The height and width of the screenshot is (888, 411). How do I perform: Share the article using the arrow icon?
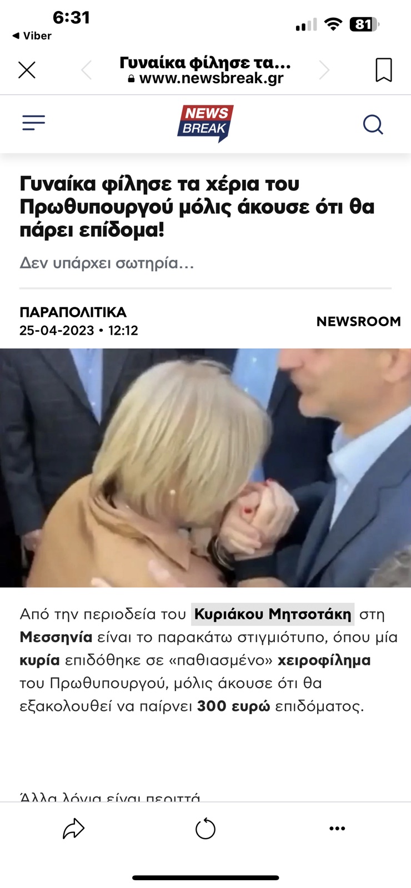click(x=73, y=829)
